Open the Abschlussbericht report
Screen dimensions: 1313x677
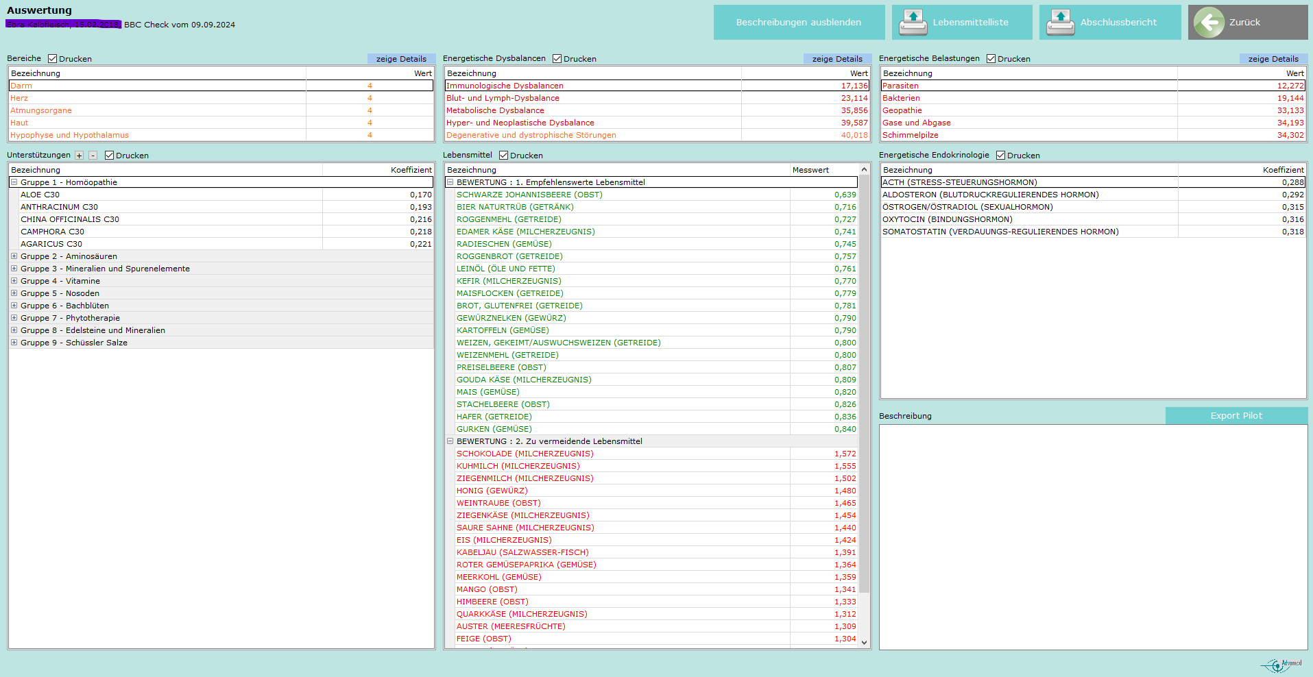tap(1110, 22)
